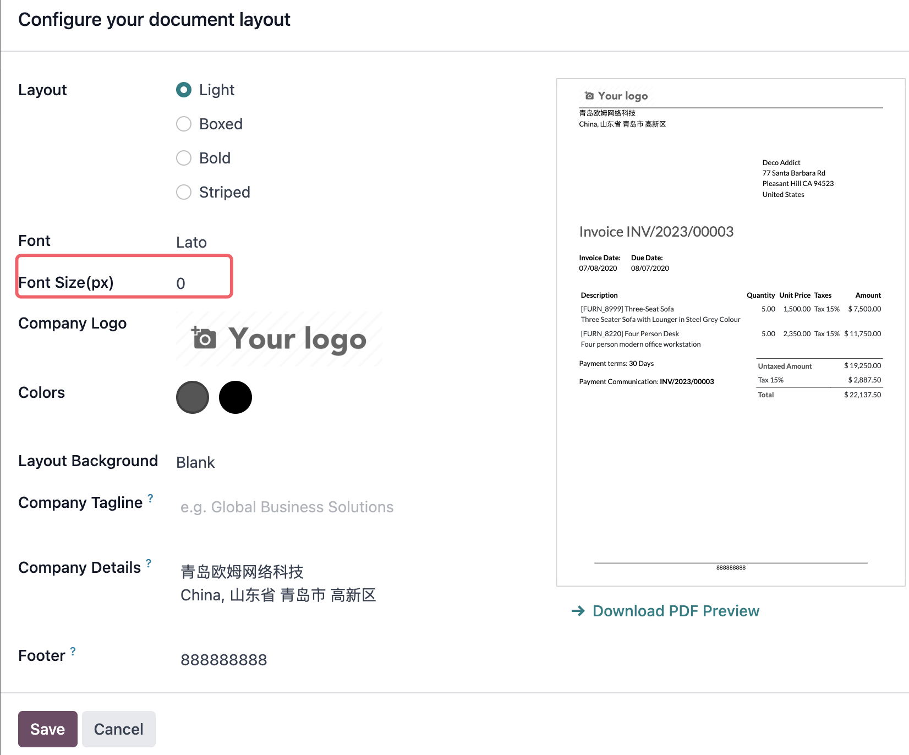Click '[FURN_8999] Three-Seat Sofa' line in preview
Viewport: 909px width, 755px height.
coord(627,309)
